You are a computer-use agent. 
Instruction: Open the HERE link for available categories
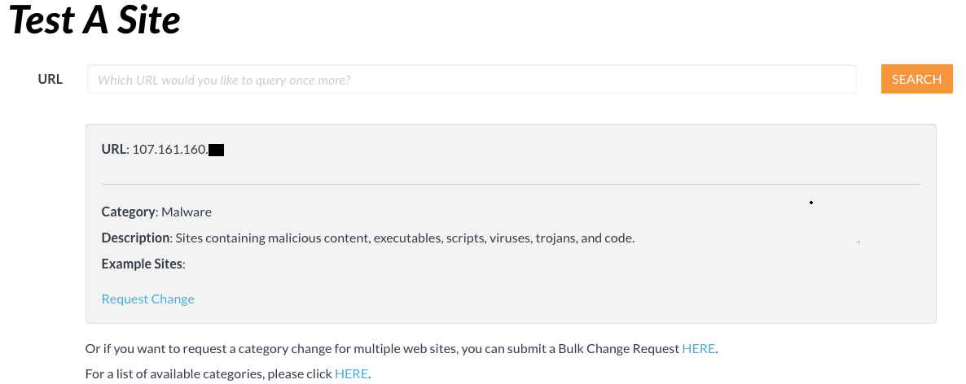pyautogui.click(x=351, y=373)
